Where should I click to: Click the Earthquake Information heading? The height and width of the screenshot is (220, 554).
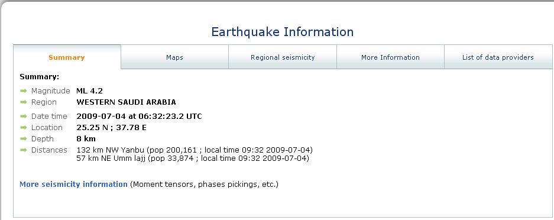tap(282, 32)
